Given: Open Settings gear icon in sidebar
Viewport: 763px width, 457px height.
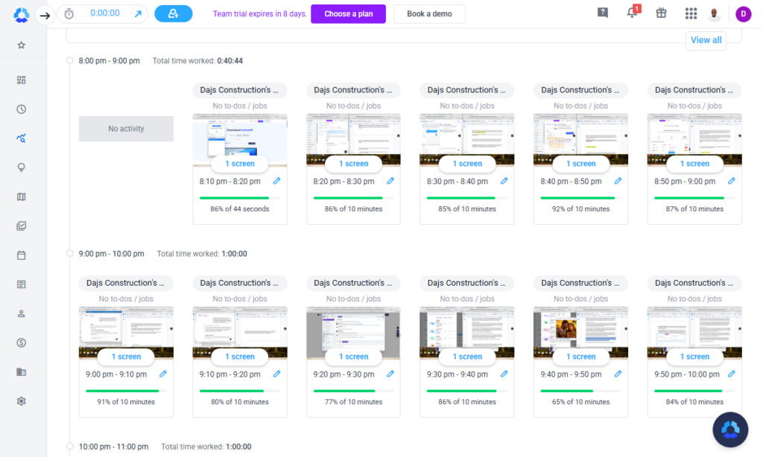Looking at the screenshot, I should 22,401.
